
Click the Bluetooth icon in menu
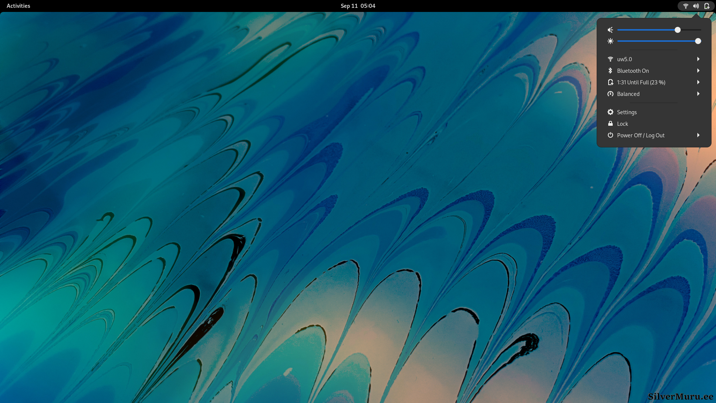(610, 71)
